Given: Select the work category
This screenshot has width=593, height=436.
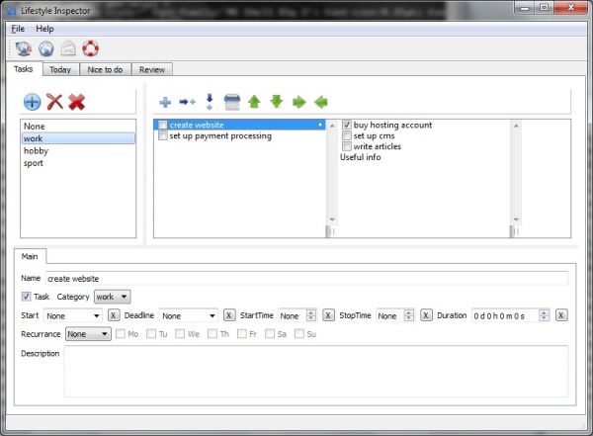Looking at the screenshot, I should coord(78,138).
